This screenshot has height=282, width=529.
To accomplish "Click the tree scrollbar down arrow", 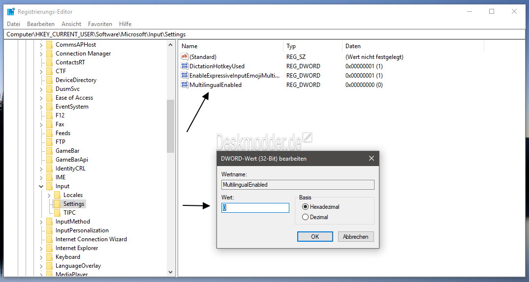I will (x=170, y=272).
